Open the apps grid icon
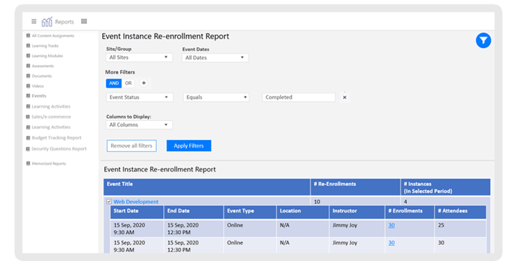 (x=84, y=21)
